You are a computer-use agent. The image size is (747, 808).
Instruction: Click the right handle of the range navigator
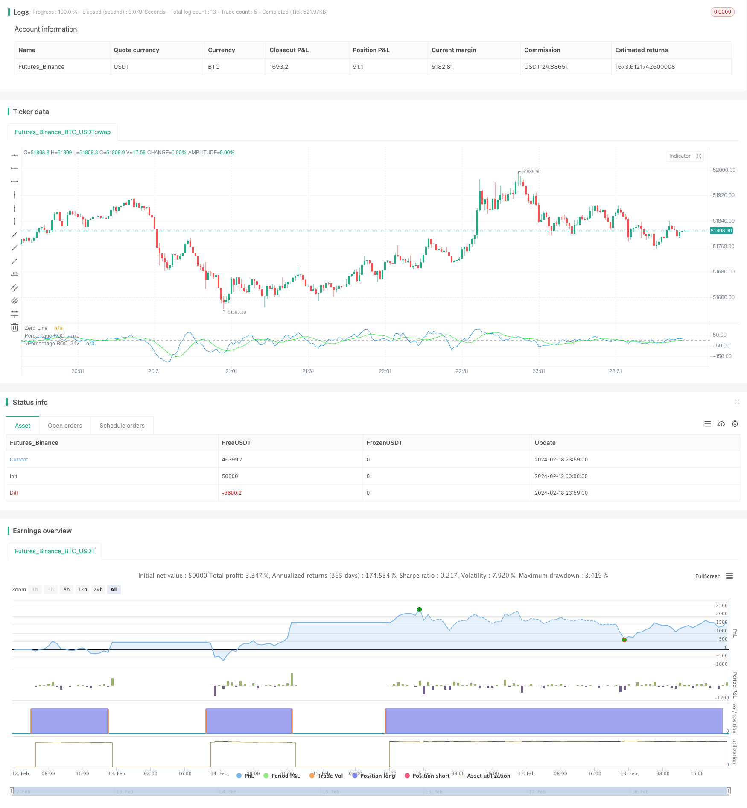(x=729, y=791)
